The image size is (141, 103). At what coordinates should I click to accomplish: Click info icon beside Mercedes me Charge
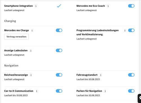[32, 30]
